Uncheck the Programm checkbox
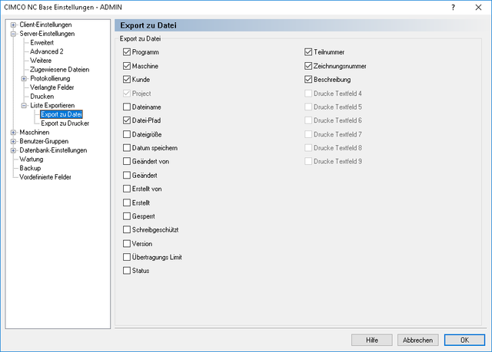This screenshot has height=352, width=492. tap(127, 52)
